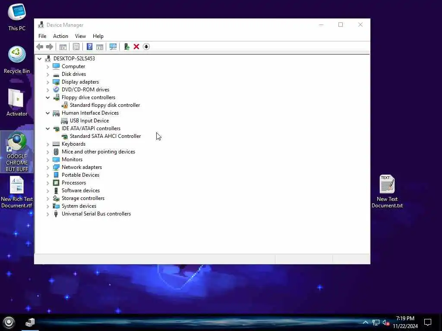
Task: Select the Processors chip icon
Action: point(56,183)
